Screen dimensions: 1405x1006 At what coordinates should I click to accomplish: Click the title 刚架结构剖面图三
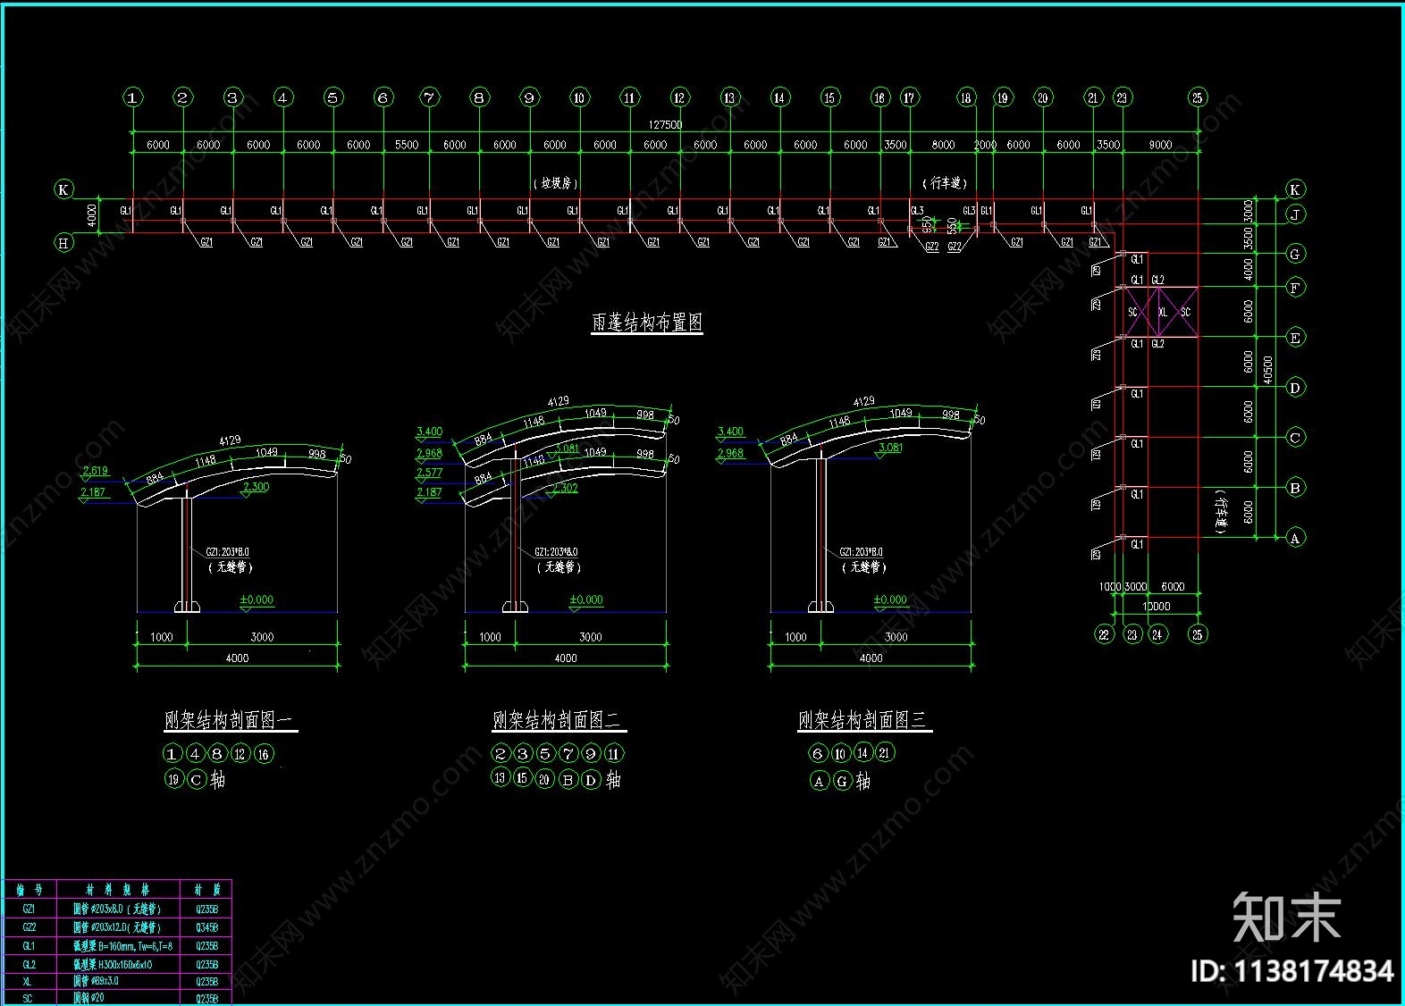coord(862,720)
